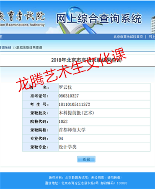Viewport: 155px width, 189px height.
Task: Click the 教育考试院 calligraphy logo
Action: click(x=22, y=16)
